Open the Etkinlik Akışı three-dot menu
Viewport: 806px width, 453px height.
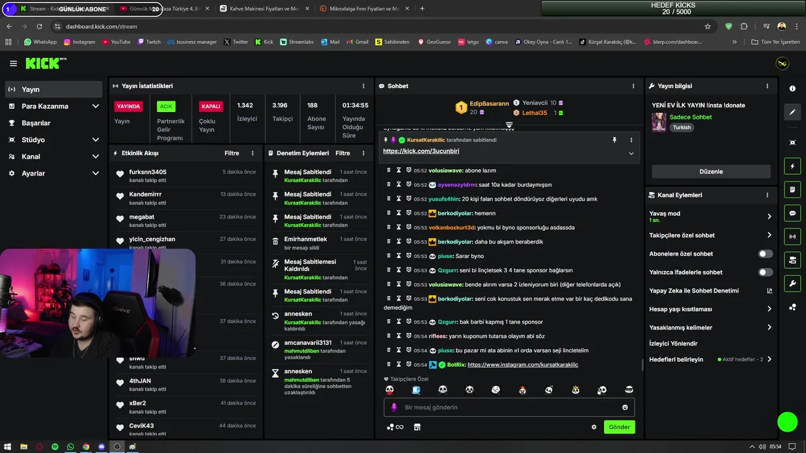tap(253, 153)
